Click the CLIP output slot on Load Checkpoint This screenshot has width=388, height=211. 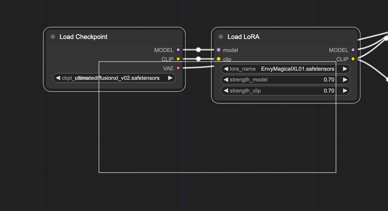[x=178, y=59]
